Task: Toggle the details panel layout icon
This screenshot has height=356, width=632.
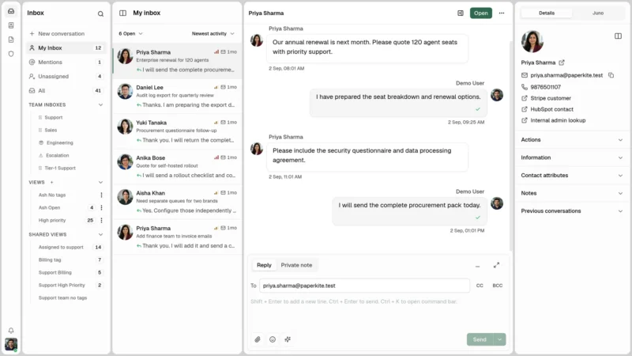Action: click(x=618, y=36)
